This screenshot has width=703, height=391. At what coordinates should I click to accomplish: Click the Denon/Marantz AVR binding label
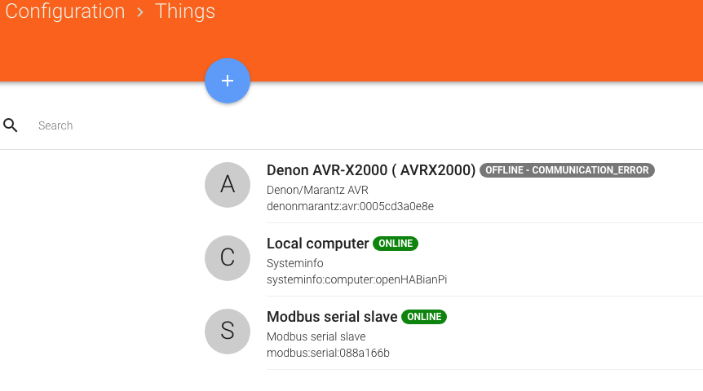coord(317,190)
